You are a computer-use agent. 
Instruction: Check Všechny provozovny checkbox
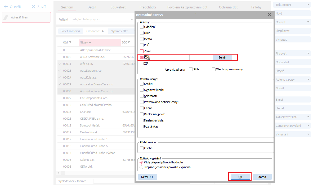214,69
